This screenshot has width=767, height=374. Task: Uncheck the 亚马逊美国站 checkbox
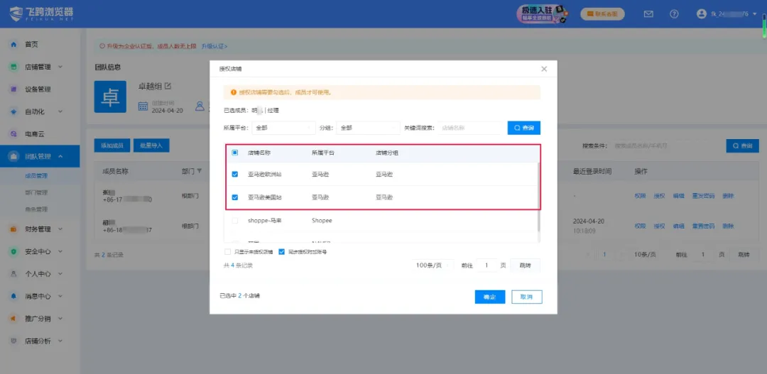(235, 197)
